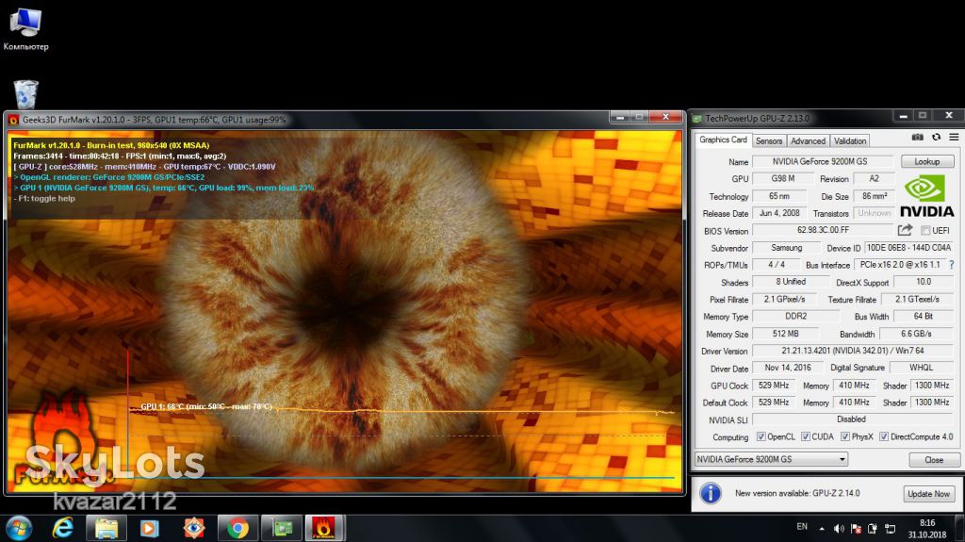
Task: Click the Memory Type DDR2 value
Action: coord(795,316)
